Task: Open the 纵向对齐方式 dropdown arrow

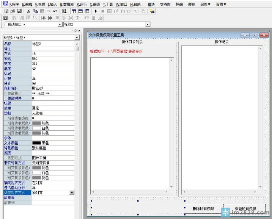Action: pyautogui.click(x=72, y=192)
